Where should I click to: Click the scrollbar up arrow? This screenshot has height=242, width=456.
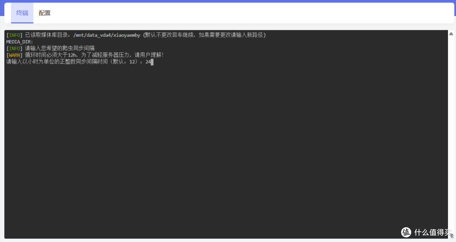pos(451,34)
